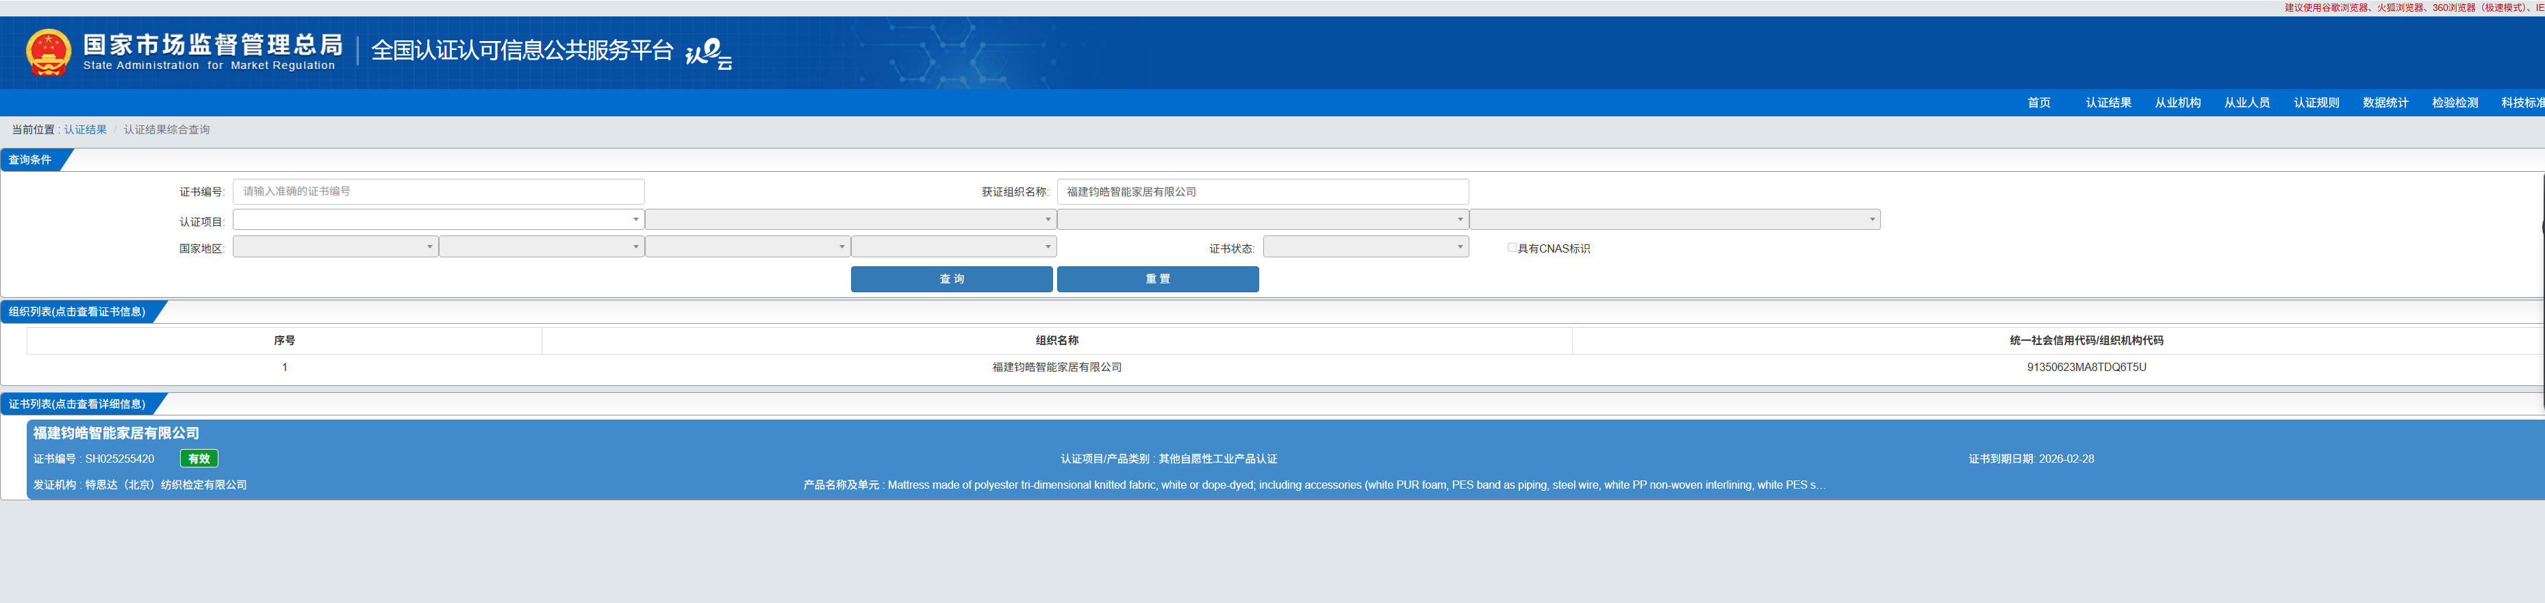Open the third 认证项目 dropdown
This screenshot has width=2545, height=603.
[x=1263, y=219]
